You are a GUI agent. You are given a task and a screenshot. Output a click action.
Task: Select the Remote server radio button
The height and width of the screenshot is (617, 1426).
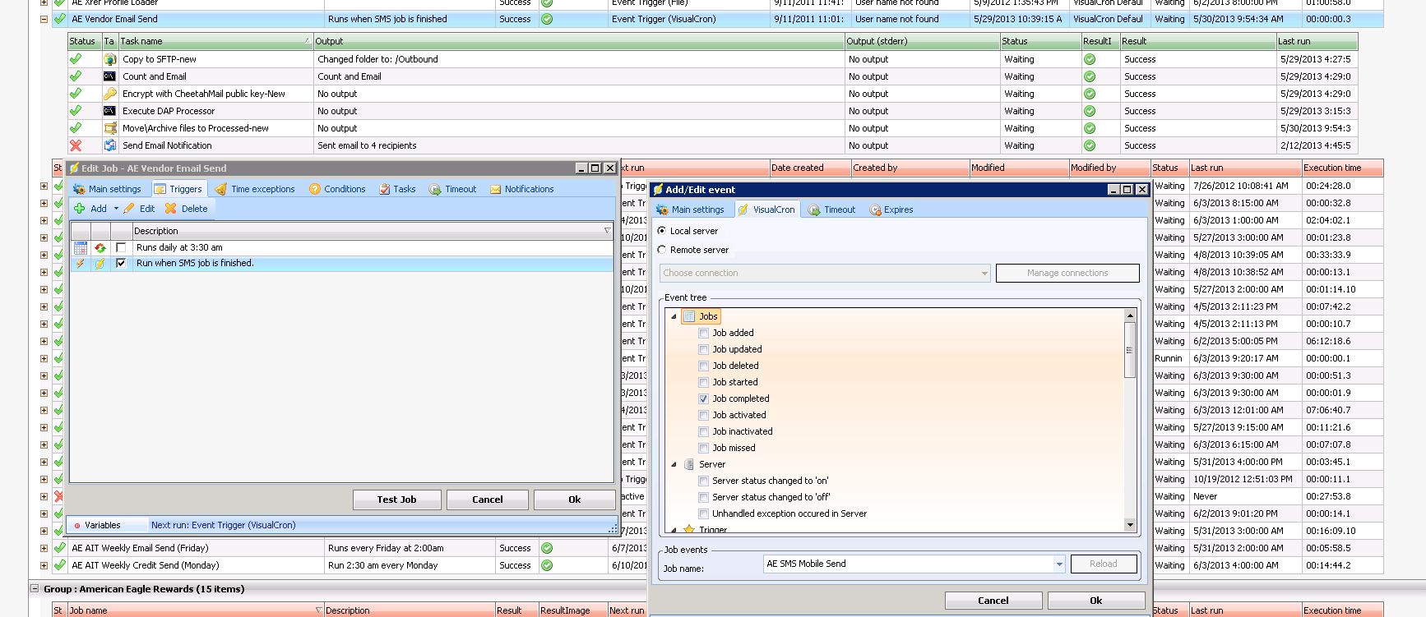[662, 250]
